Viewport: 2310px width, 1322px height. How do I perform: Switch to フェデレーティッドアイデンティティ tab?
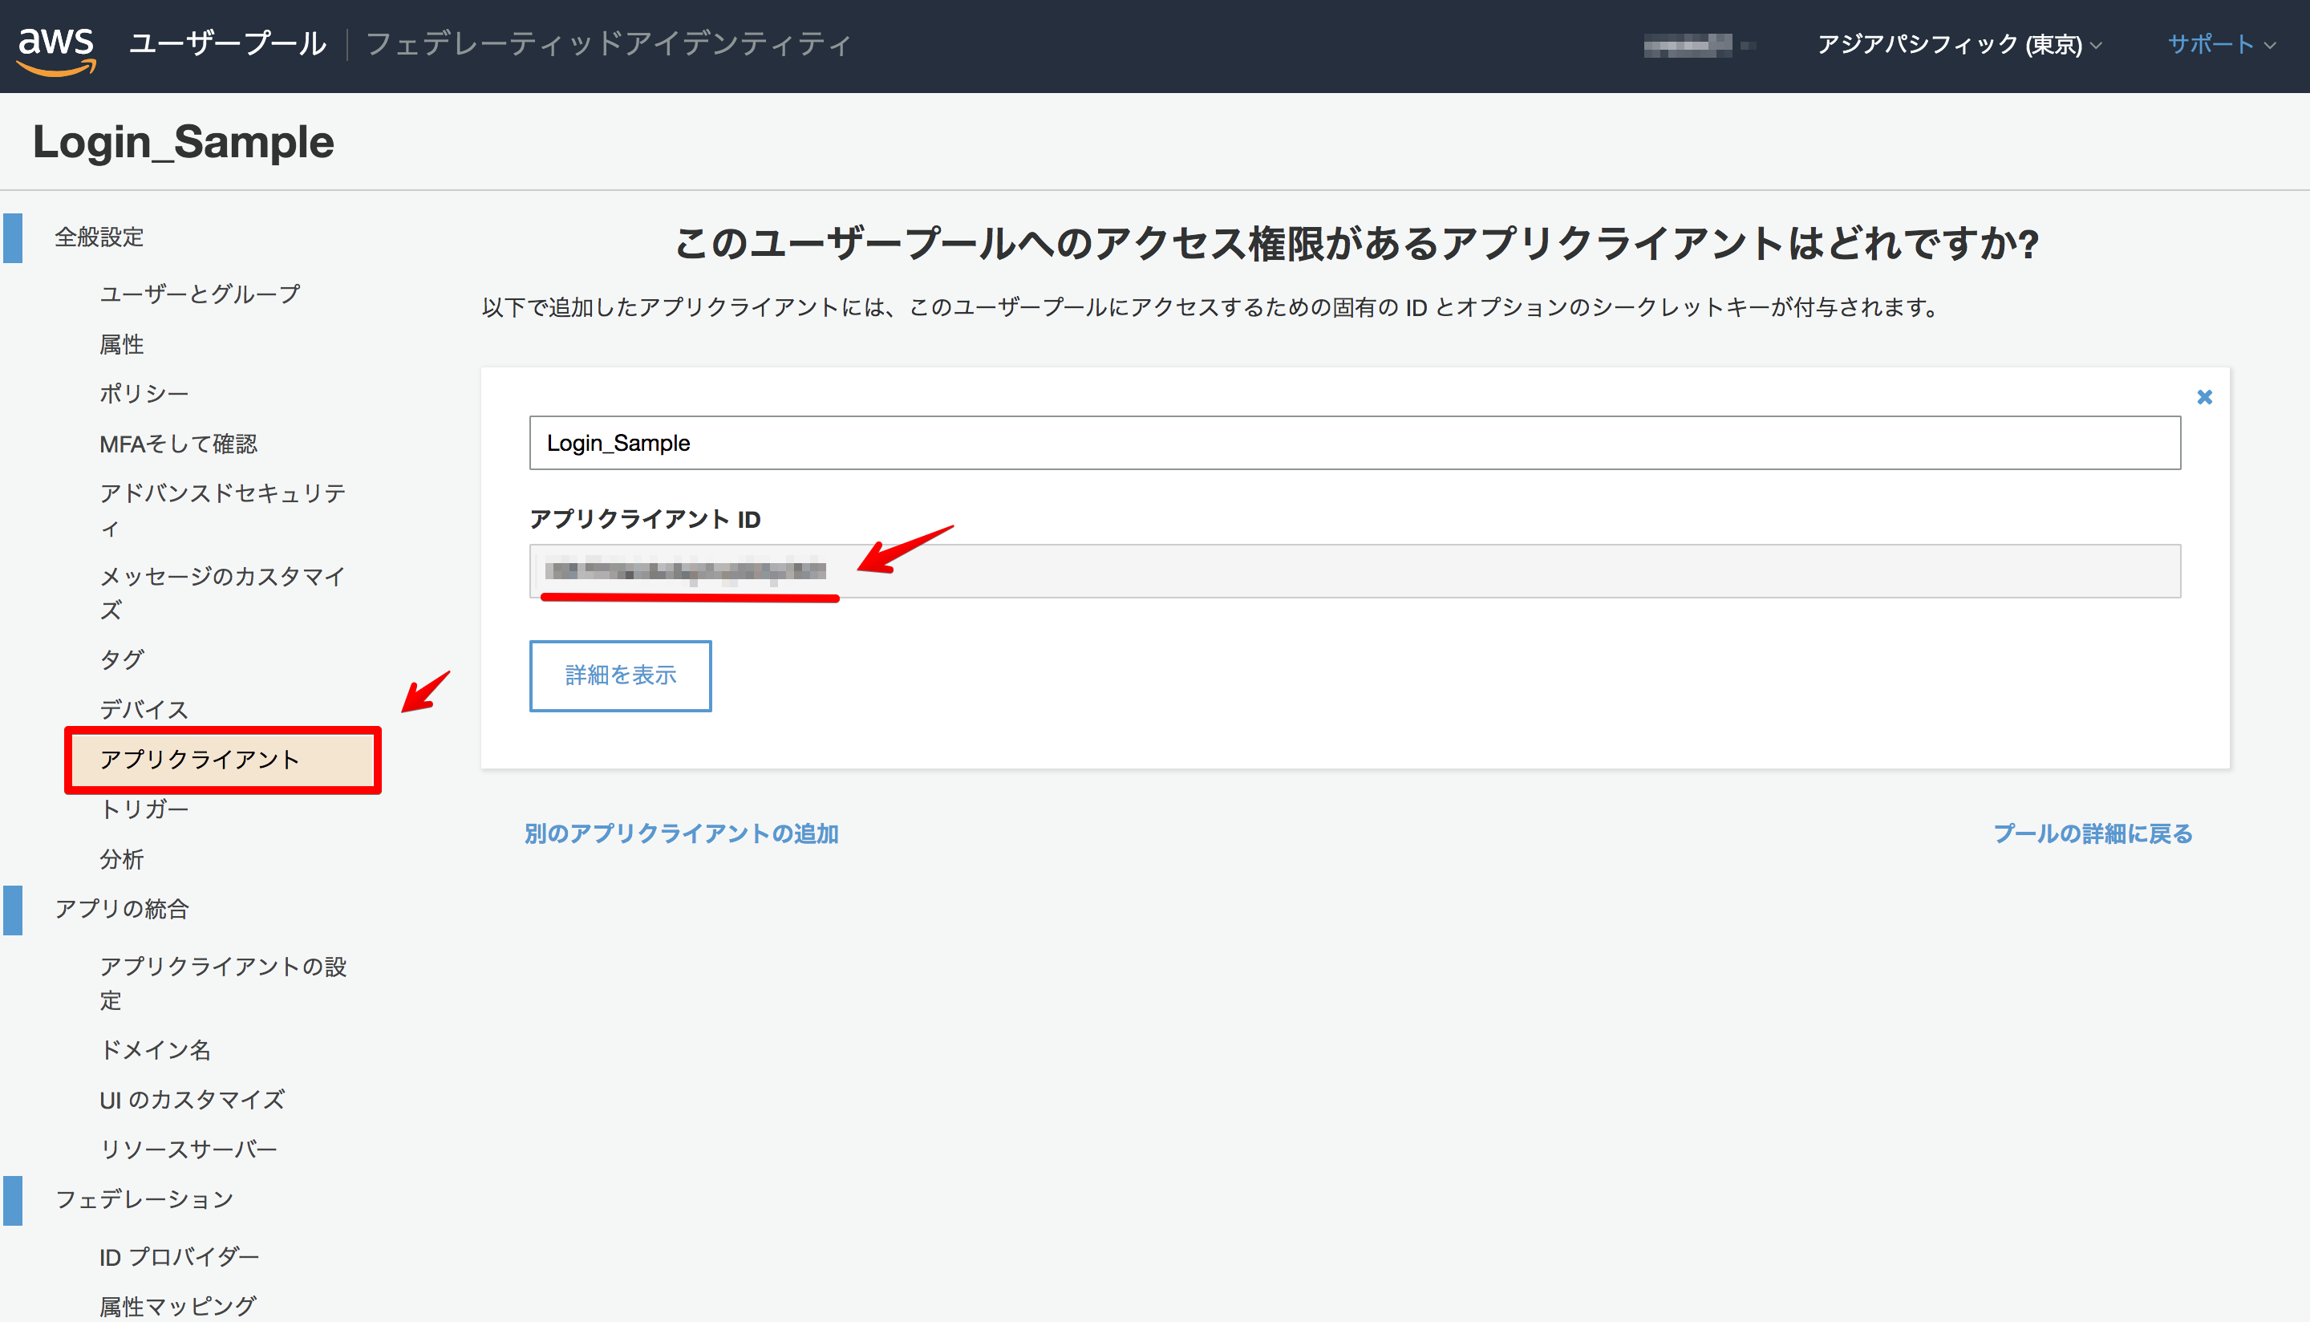click(608, 44)
